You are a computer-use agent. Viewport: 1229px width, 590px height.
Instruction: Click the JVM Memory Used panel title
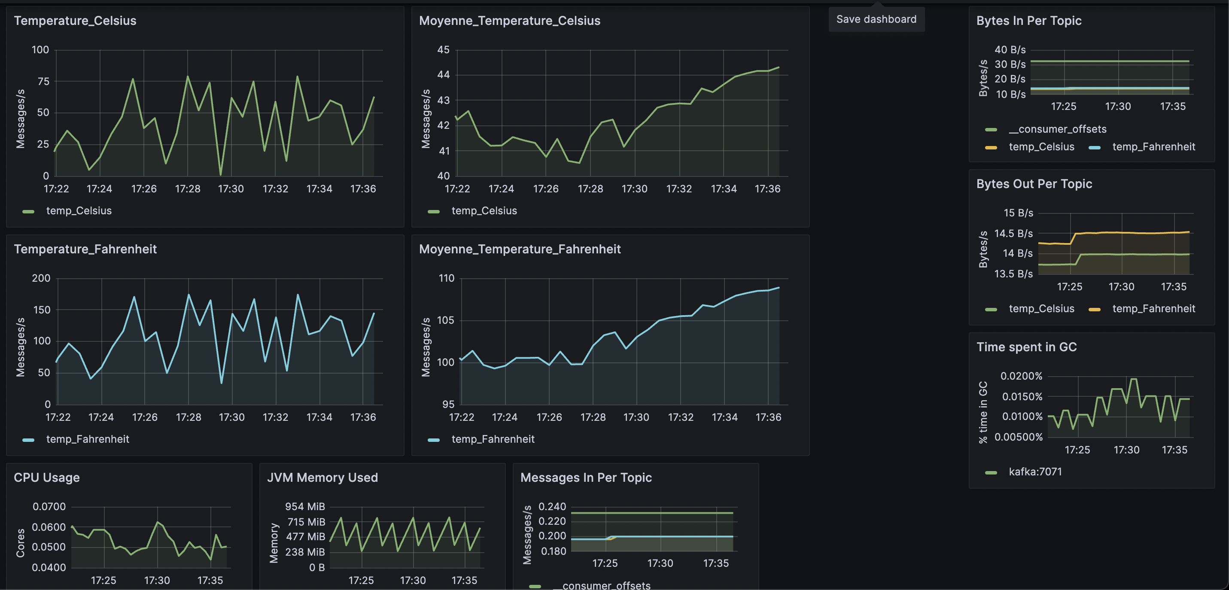pyautogui.click(x=322, y=477)
